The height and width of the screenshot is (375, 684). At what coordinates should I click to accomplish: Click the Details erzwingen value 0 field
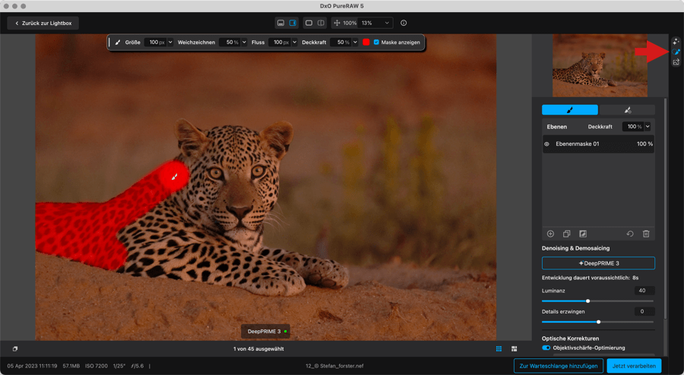pos(644,311)
